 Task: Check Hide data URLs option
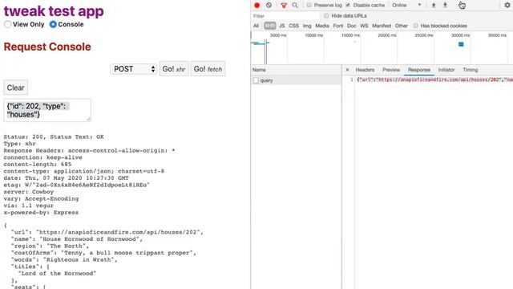(326, 16)
